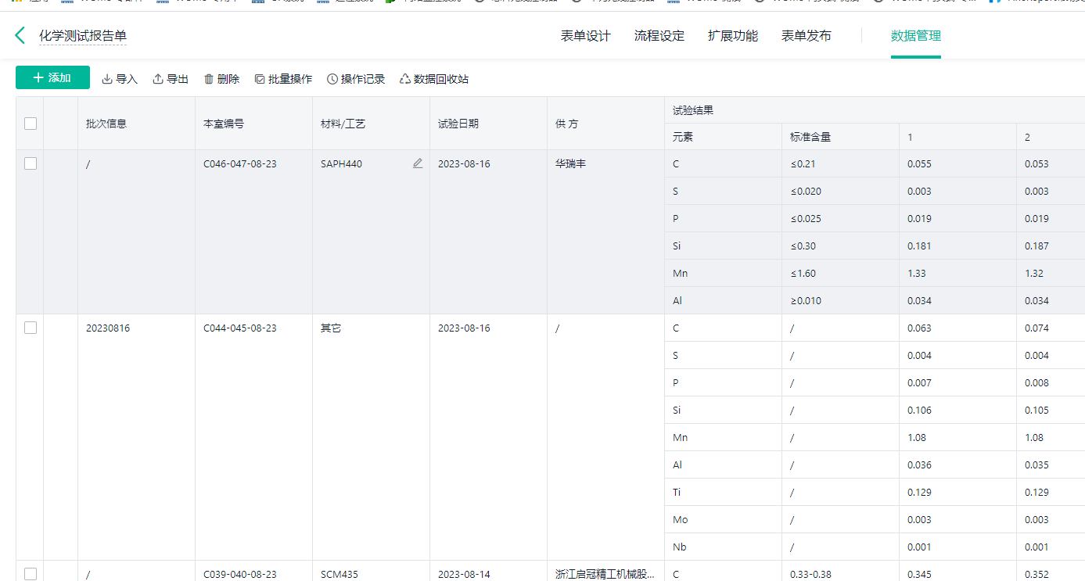Image resolution: width=1085 pixels, height=581 pixels.
Task: Switch to the 表单设计 tab
Action: point(585,35)
